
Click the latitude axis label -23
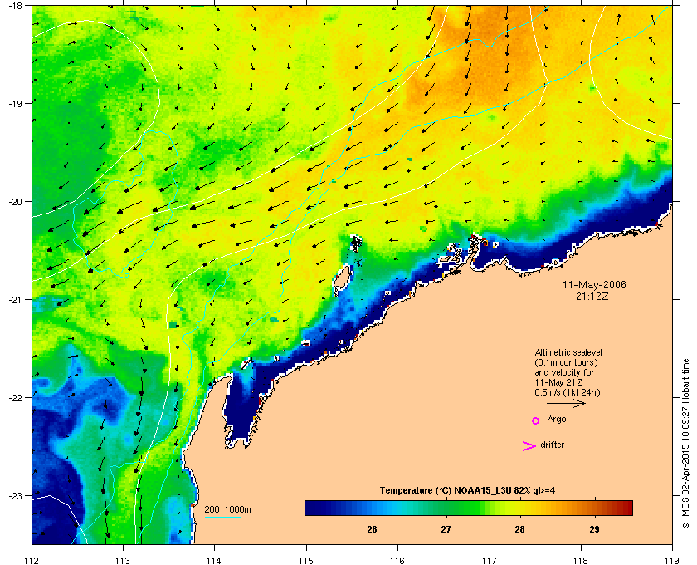click(x=15, y=495)
